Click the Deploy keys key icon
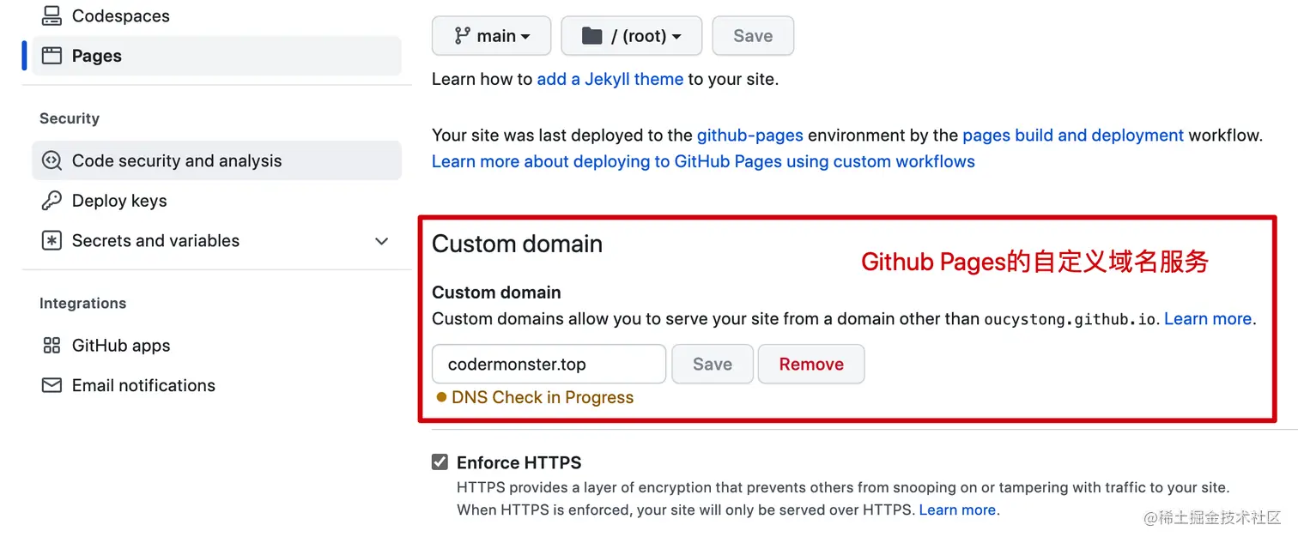This screenshot has width=1298, height=543. click(x=52, y=201)
